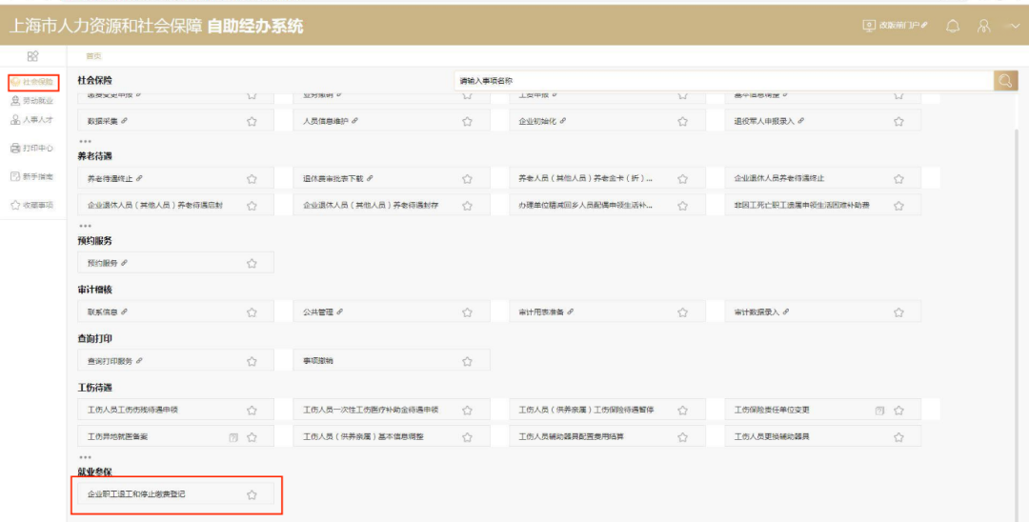
Task: Click the 请输入事项名称 search field
Action: coord(724,81)
